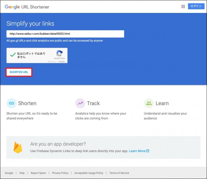
Task: Click the "URL Shortener" title text
Action: 35,7
